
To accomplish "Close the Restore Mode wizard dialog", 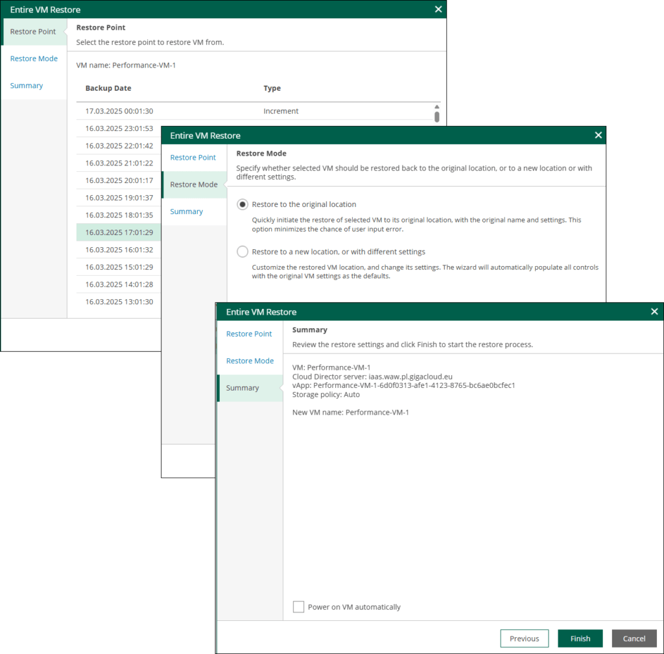I will [x=598, y=136].
